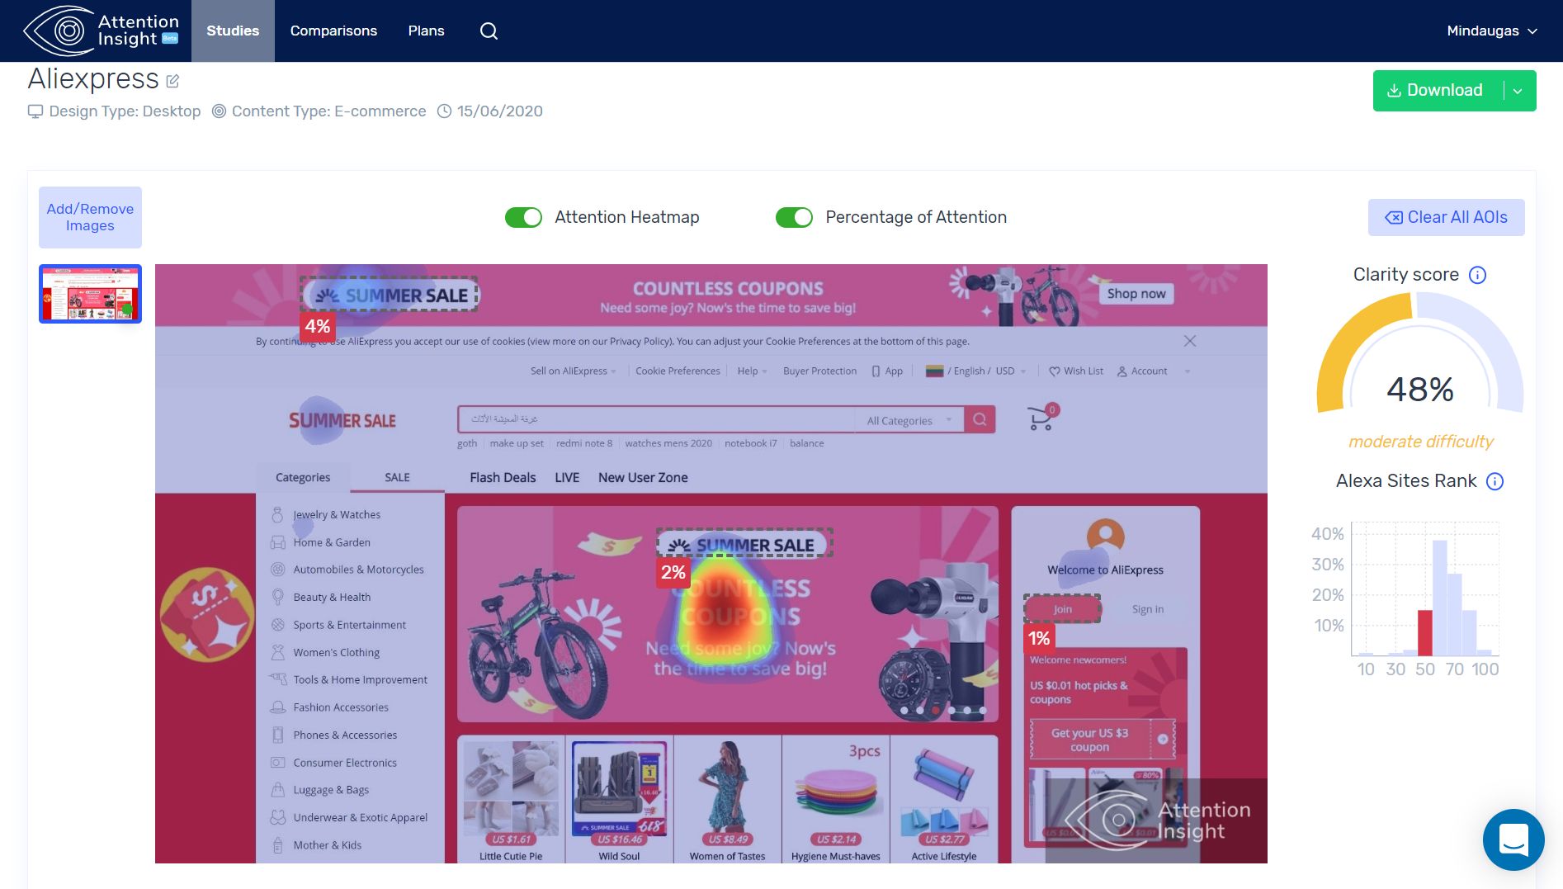Image resolution: width=1563 pixels, height=889 pixels.
Task: Click the Sign in button
Action: click(x=1147, y=609)
